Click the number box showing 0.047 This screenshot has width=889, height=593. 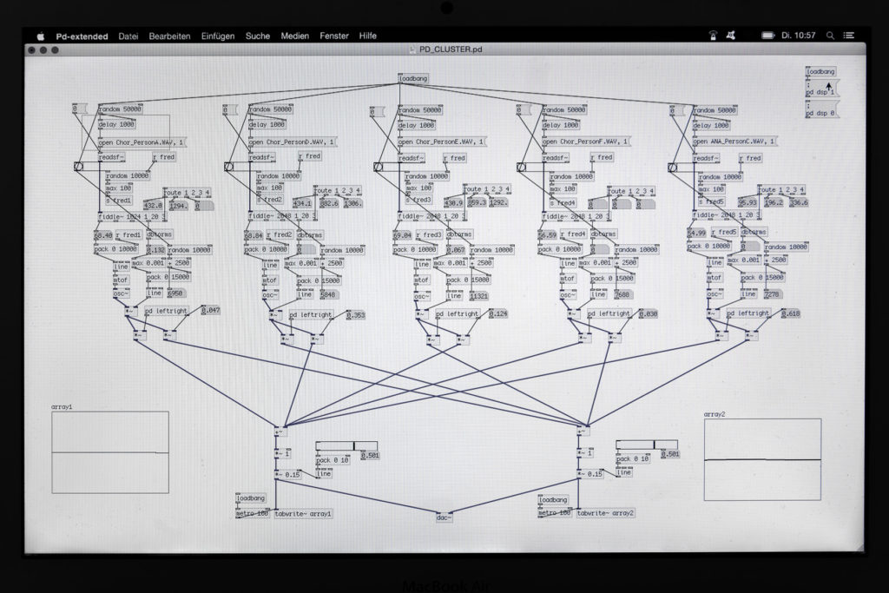tap(210, 311)
